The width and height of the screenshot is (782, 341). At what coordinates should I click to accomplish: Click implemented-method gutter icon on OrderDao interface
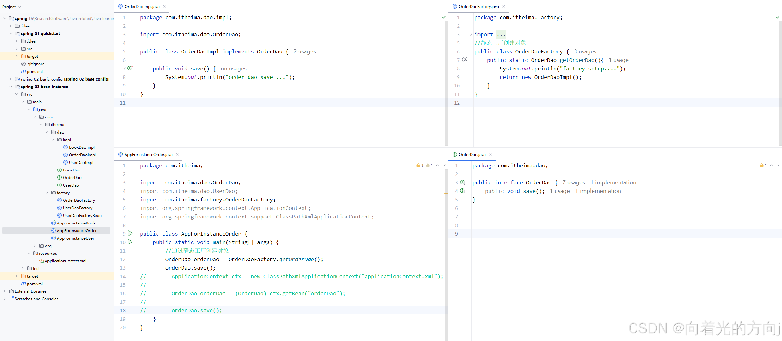(463, 182)
